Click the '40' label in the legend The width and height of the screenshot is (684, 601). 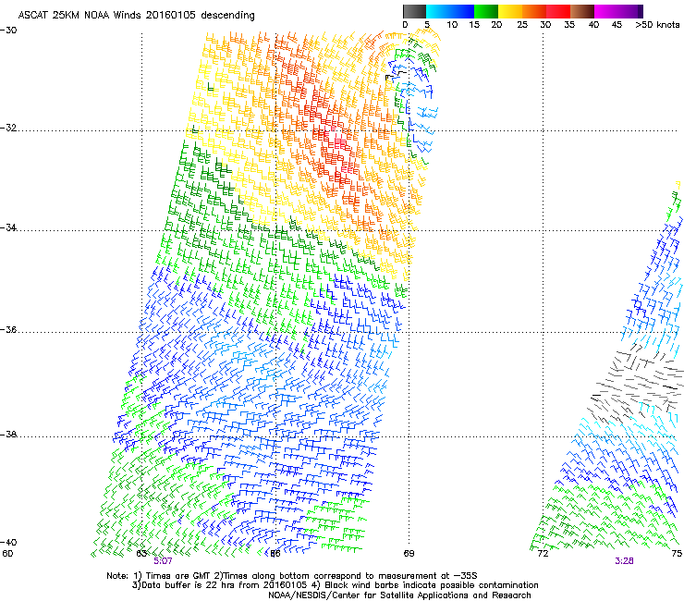click(593, 25)
